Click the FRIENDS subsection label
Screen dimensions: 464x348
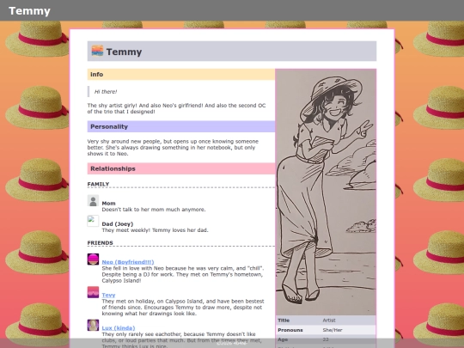pos(100,242)
